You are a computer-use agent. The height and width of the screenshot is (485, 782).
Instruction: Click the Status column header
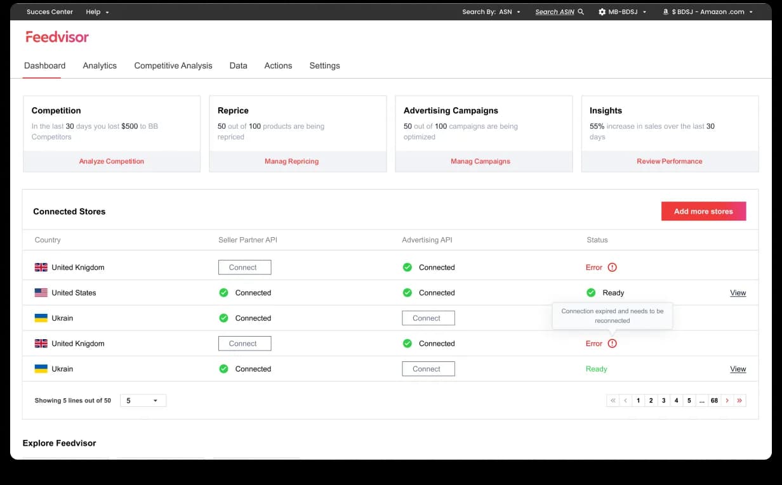[x=597, y=240]
